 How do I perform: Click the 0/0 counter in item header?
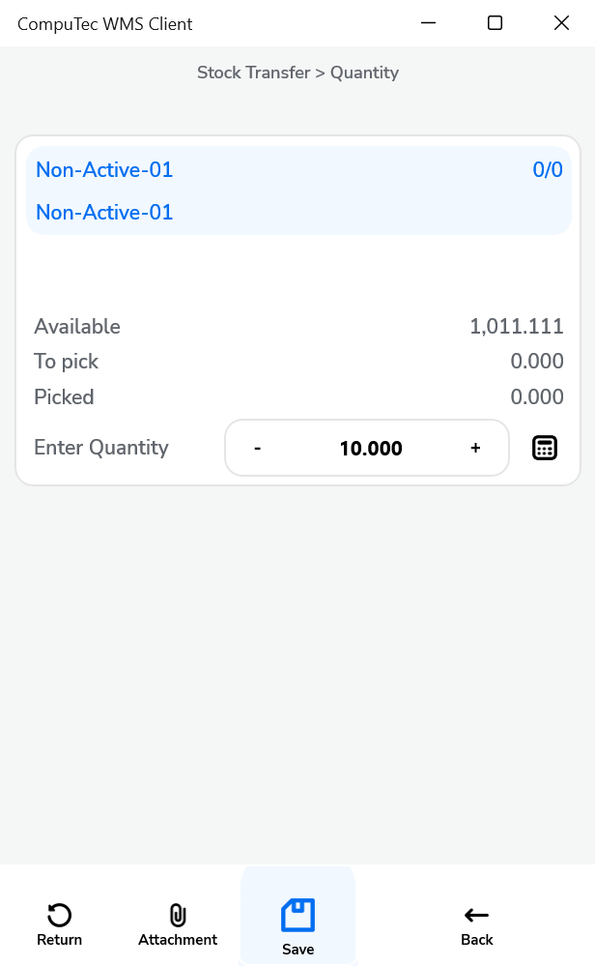[x=547, y=170]
